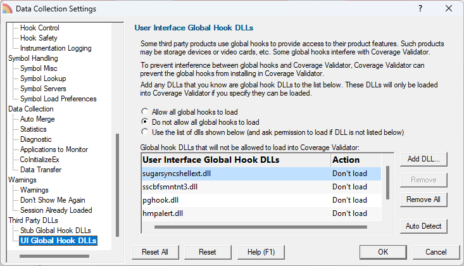Screen dimensions: 464x266
Task: Open Help (F1) button
Action: pyautogui.click(x=261, y=252)
